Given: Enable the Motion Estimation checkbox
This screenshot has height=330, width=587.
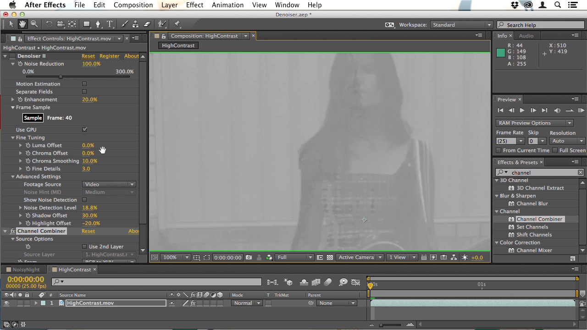Looking at the screenshot, I should (x=84, y=84).
